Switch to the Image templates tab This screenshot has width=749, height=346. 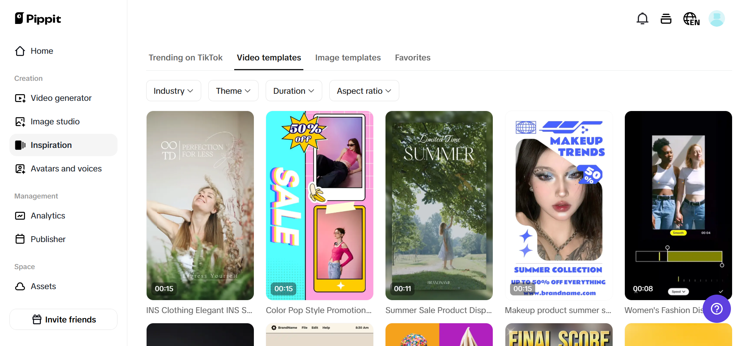(x=348, y=58)
